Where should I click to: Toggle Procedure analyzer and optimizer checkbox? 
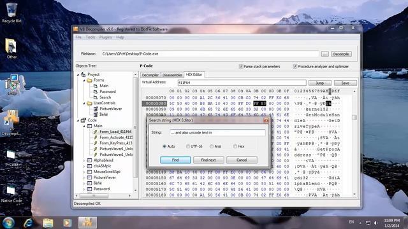coord(295,66)
